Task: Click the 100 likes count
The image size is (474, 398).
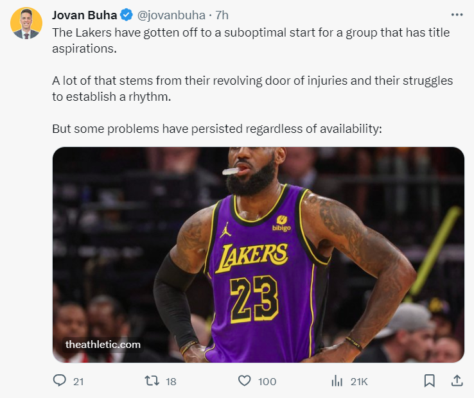Action: [x=267, y=382]
